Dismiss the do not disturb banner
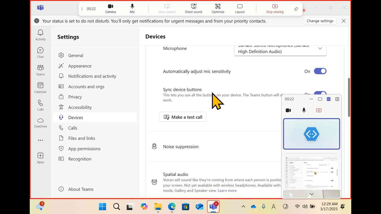The image size is (381, 214). [x=343, y=21]
